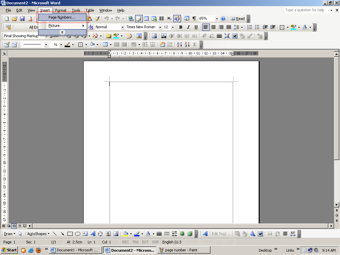Open the AutoShapes menu
This screenshot has width=340, height=255.
click(x=38, y=234)
